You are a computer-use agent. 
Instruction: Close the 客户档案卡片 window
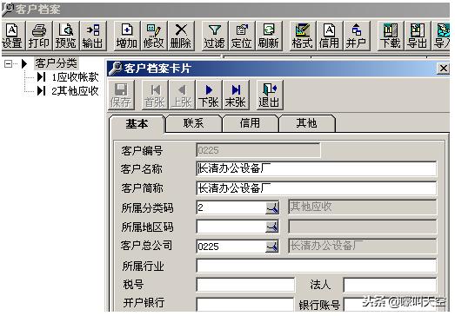444,69
